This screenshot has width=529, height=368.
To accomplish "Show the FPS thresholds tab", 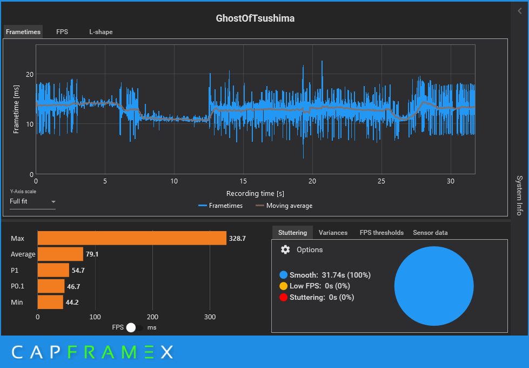I will point(381,233).
